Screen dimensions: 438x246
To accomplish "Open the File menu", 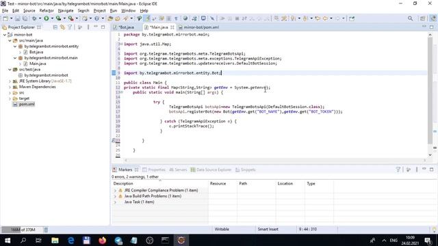I will coord(5,11).
